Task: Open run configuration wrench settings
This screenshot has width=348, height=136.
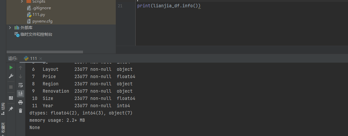Action: tap(11, 76)
